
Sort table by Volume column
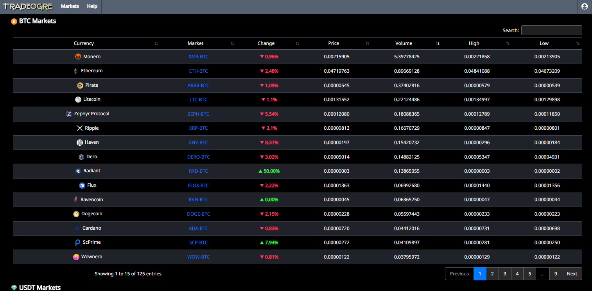pyautogui.click(x=404, y=43)
